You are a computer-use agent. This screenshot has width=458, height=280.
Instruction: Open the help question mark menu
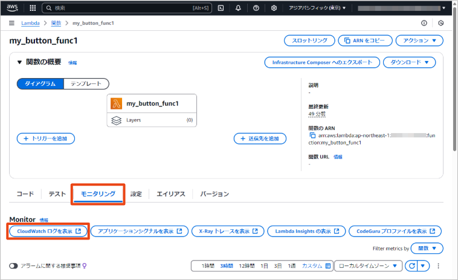(x=256, y=8)
